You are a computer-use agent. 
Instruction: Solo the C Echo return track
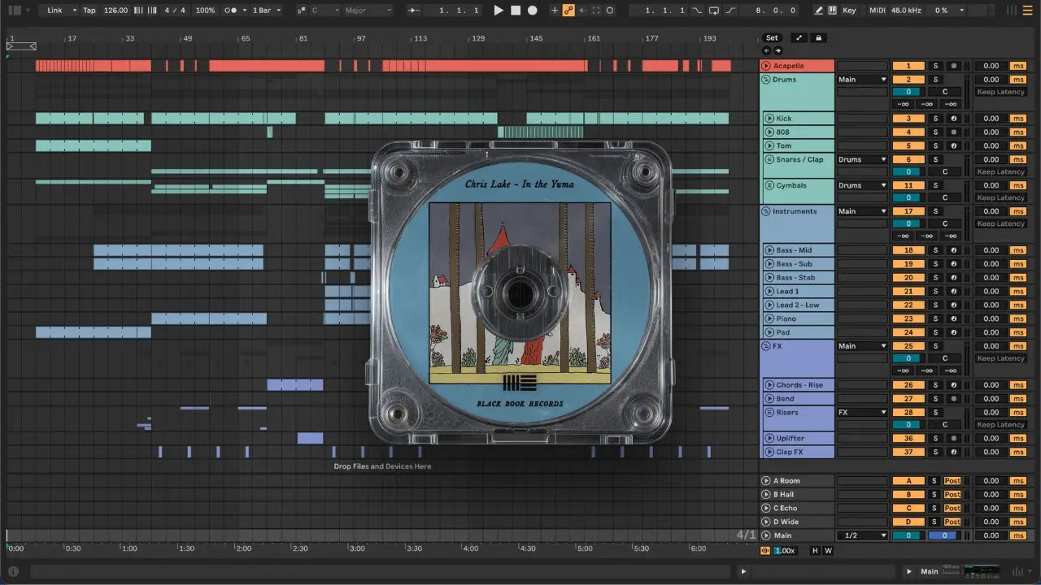(x=935, y=509)
